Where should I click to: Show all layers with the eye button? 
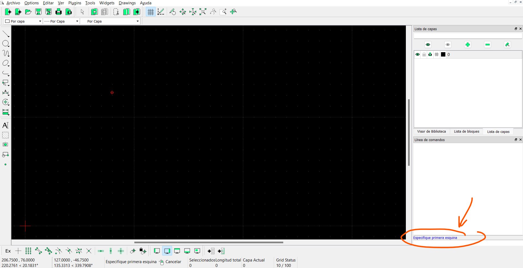(x=428, y=45)
